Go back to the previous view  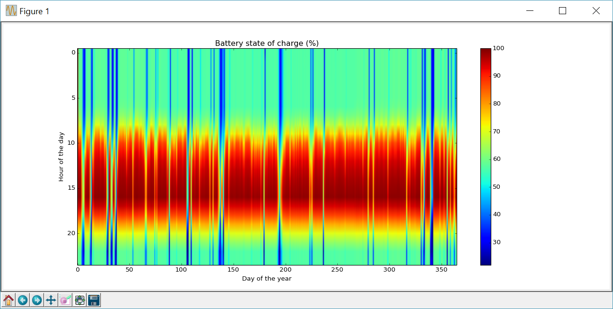[x=23, y=300]
